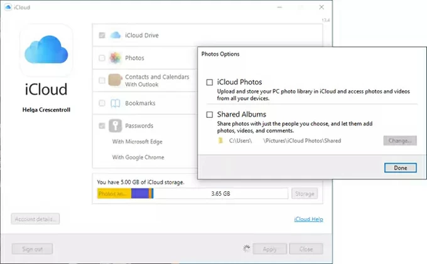Viewport: 427px width, 264px height.
Task: Click the iCloud Drive cloud icon
Action: click(115, 36)
